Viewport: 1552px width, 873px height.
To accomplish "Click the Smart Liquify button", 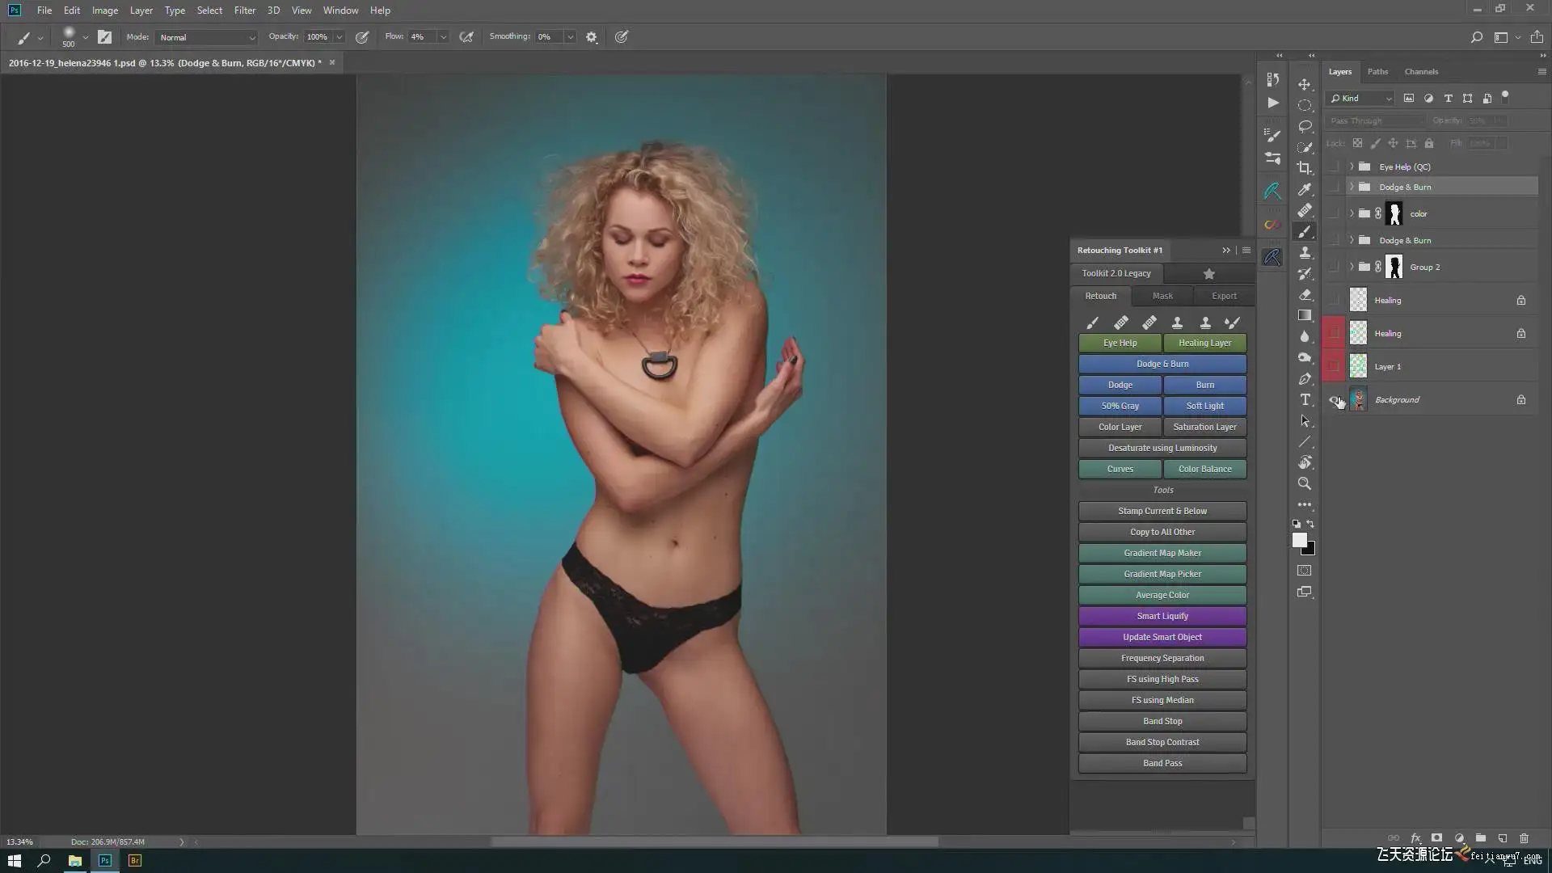I will (x=1162, y=616).
